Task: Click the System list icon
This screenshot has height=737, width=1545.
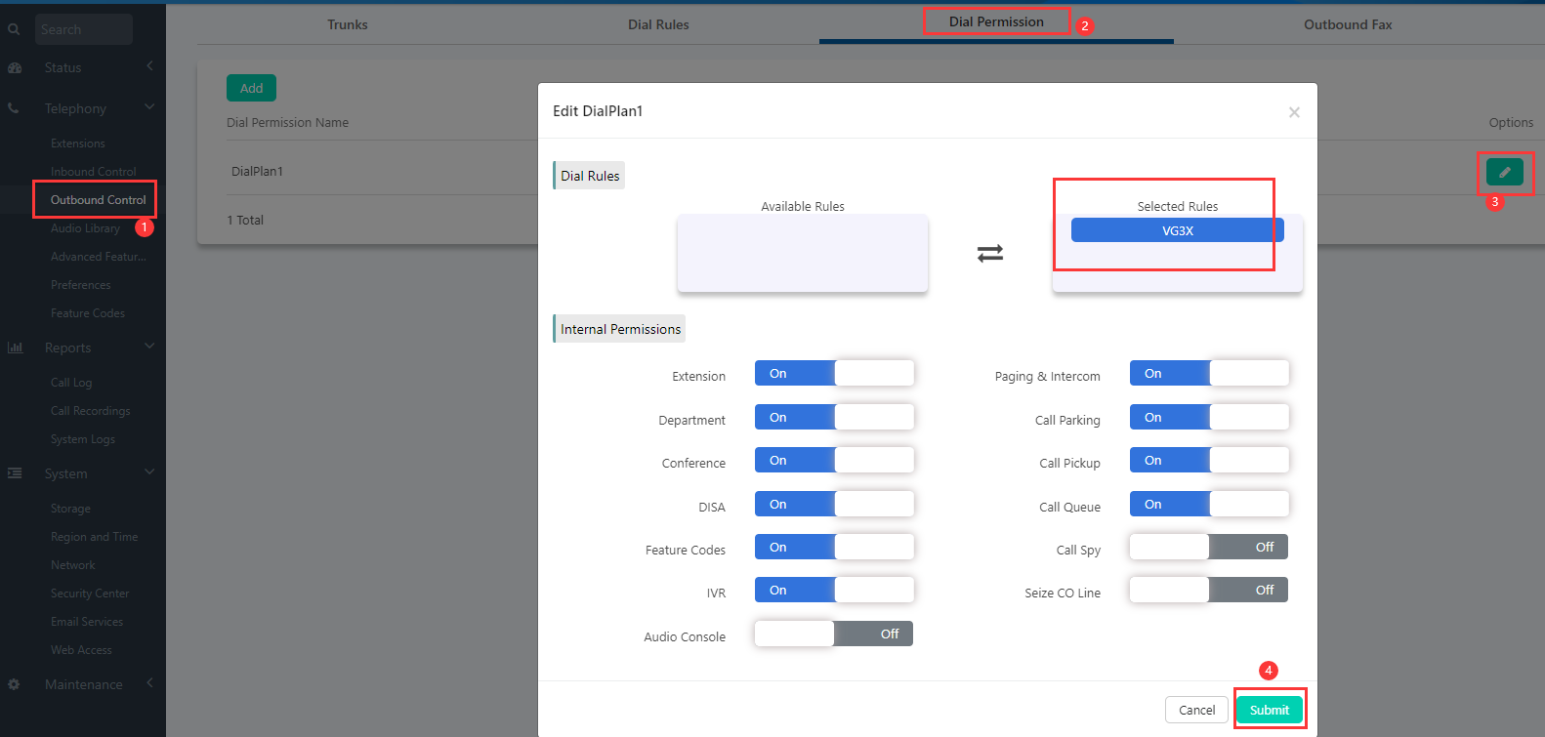Action: (x=15, y=473)
